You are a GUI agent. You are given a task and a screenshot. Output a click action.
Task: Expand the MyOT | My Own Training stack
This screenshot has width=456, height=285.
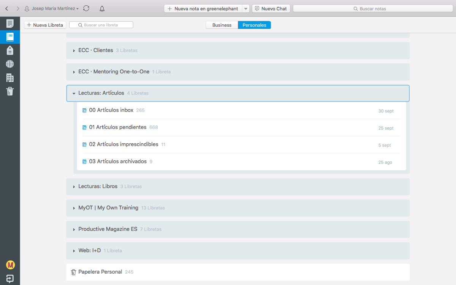[x=74, y=208]
